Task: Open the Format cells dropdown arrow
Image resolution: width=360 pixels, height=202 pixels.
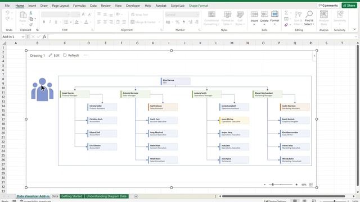Action: [274, 24]
